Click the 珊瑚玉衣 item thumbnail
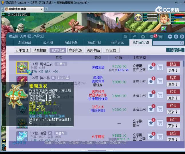The height and width of the screenshot is (154, 185). coord(22,68)
